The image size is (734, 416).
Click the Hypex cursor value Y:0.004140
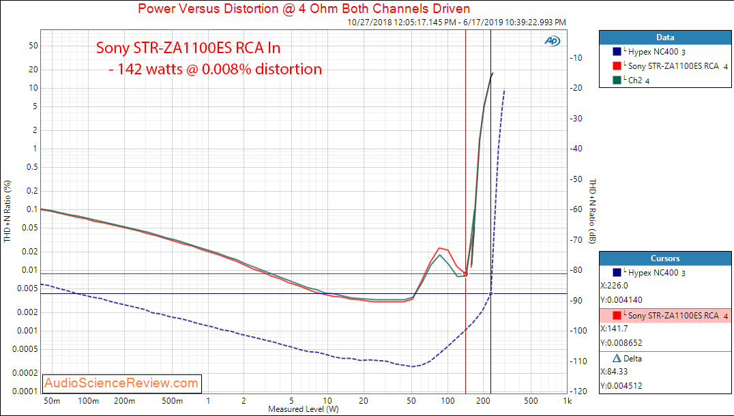621,300
